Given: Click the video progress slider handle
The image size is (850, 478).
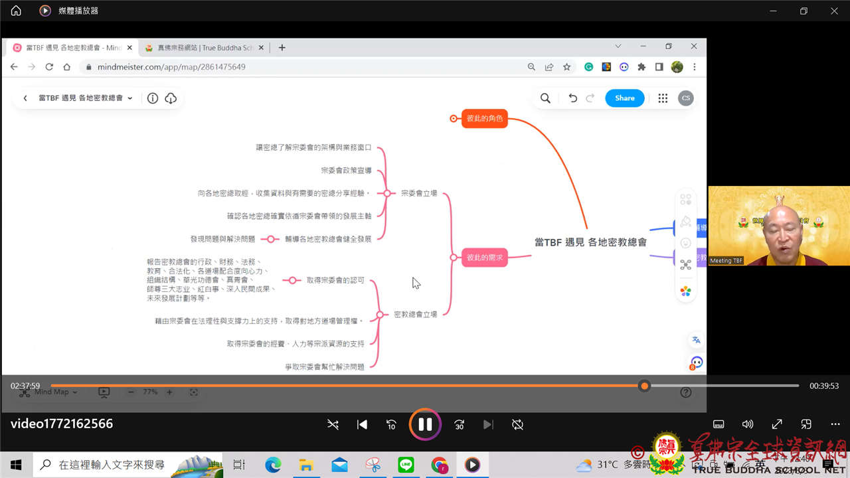Looking at the screenshot, I should (643, 386).
